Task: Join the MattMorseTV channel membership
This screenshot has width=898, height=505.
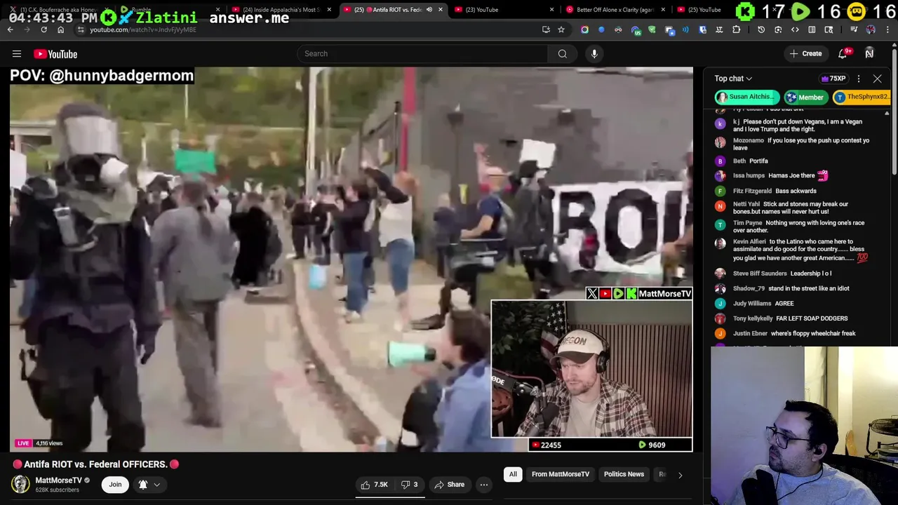Action: [x=115, y=485]
